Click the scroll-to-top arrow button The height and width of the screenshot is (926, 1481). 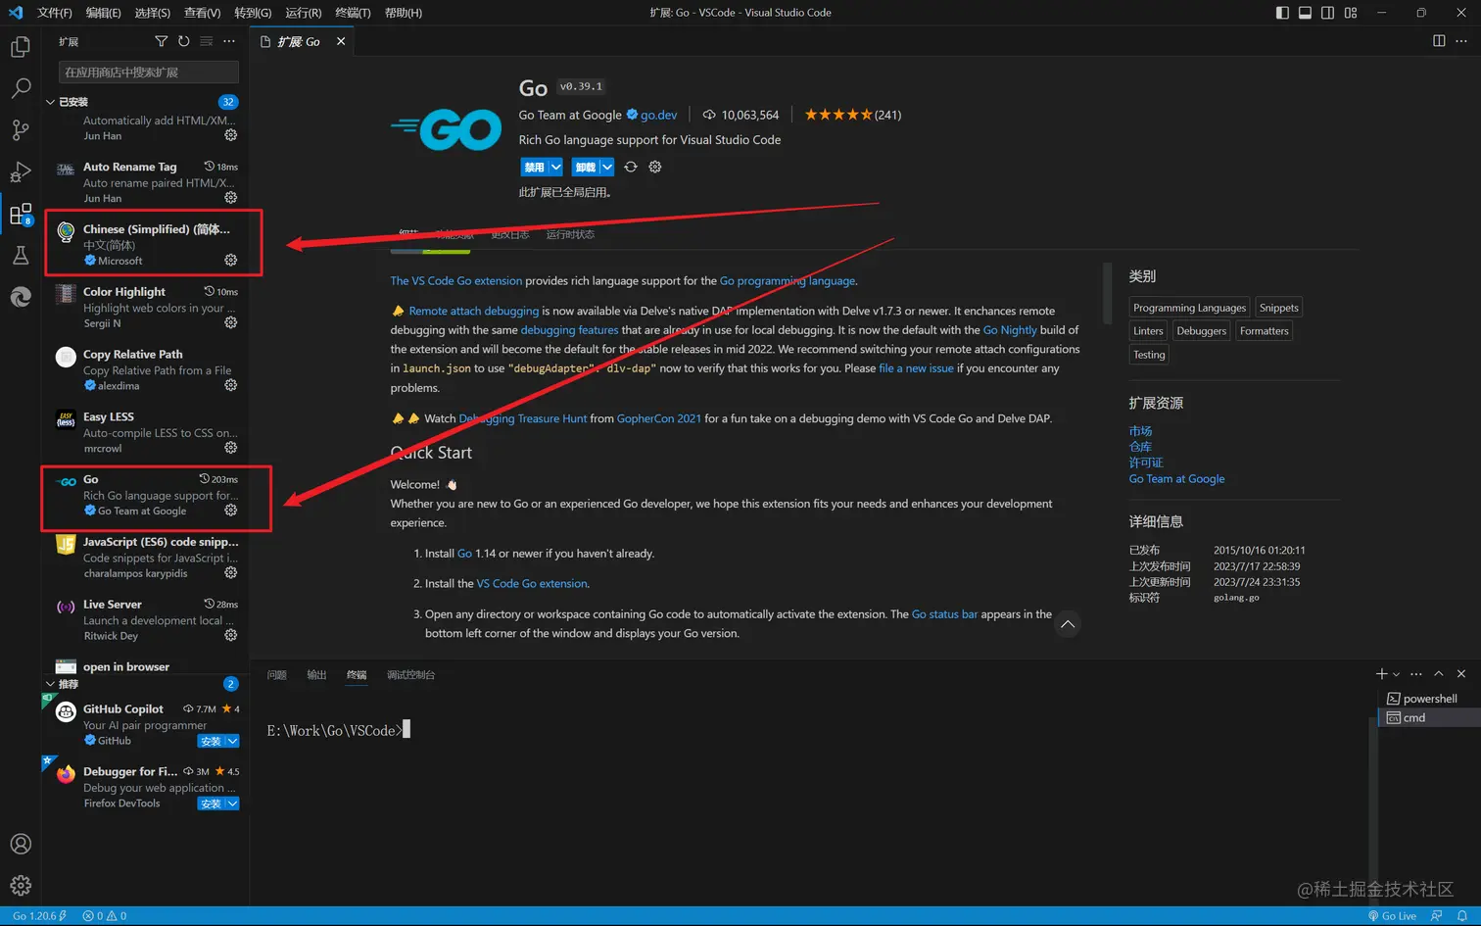1068,624
